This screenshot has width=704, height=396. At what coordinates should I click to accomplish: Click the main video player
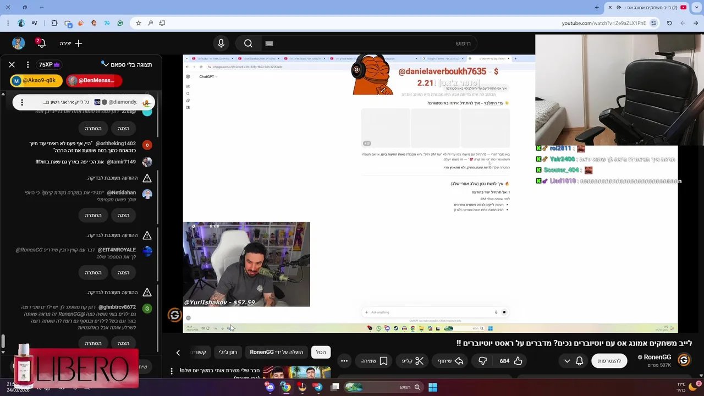click(430, 194)
